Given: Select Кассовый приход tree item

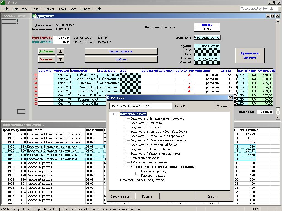Looking at the screenshot, I should pos(153,171).
